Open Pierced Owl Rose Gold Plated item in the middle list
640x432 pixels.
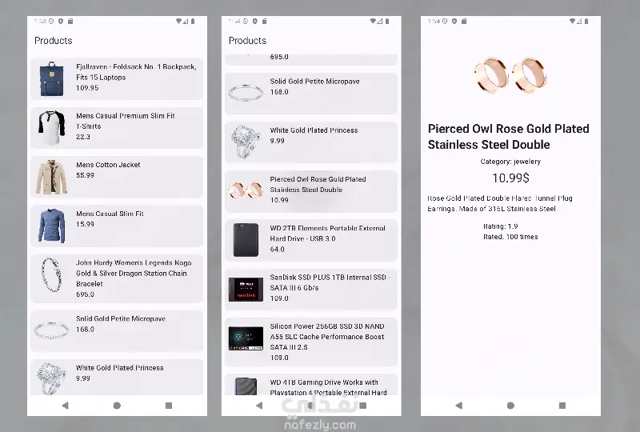[311, 191]
